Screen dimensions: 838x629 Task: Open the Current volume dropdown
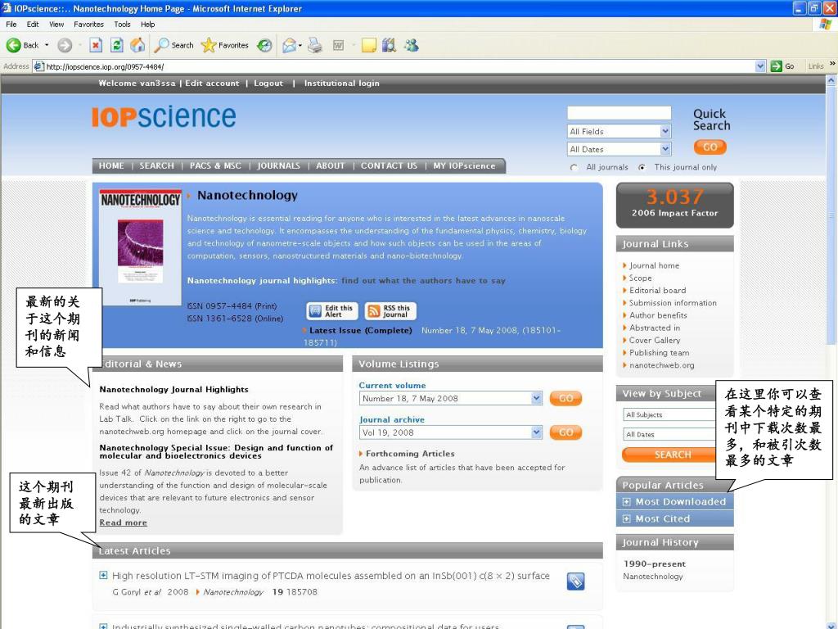coord(451,399)
